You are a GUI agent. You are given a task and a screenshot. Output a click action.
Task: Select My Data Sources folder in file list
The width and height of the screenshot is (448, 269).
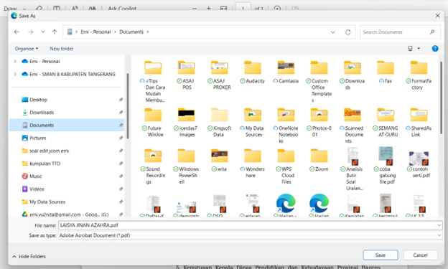[253, 123]
